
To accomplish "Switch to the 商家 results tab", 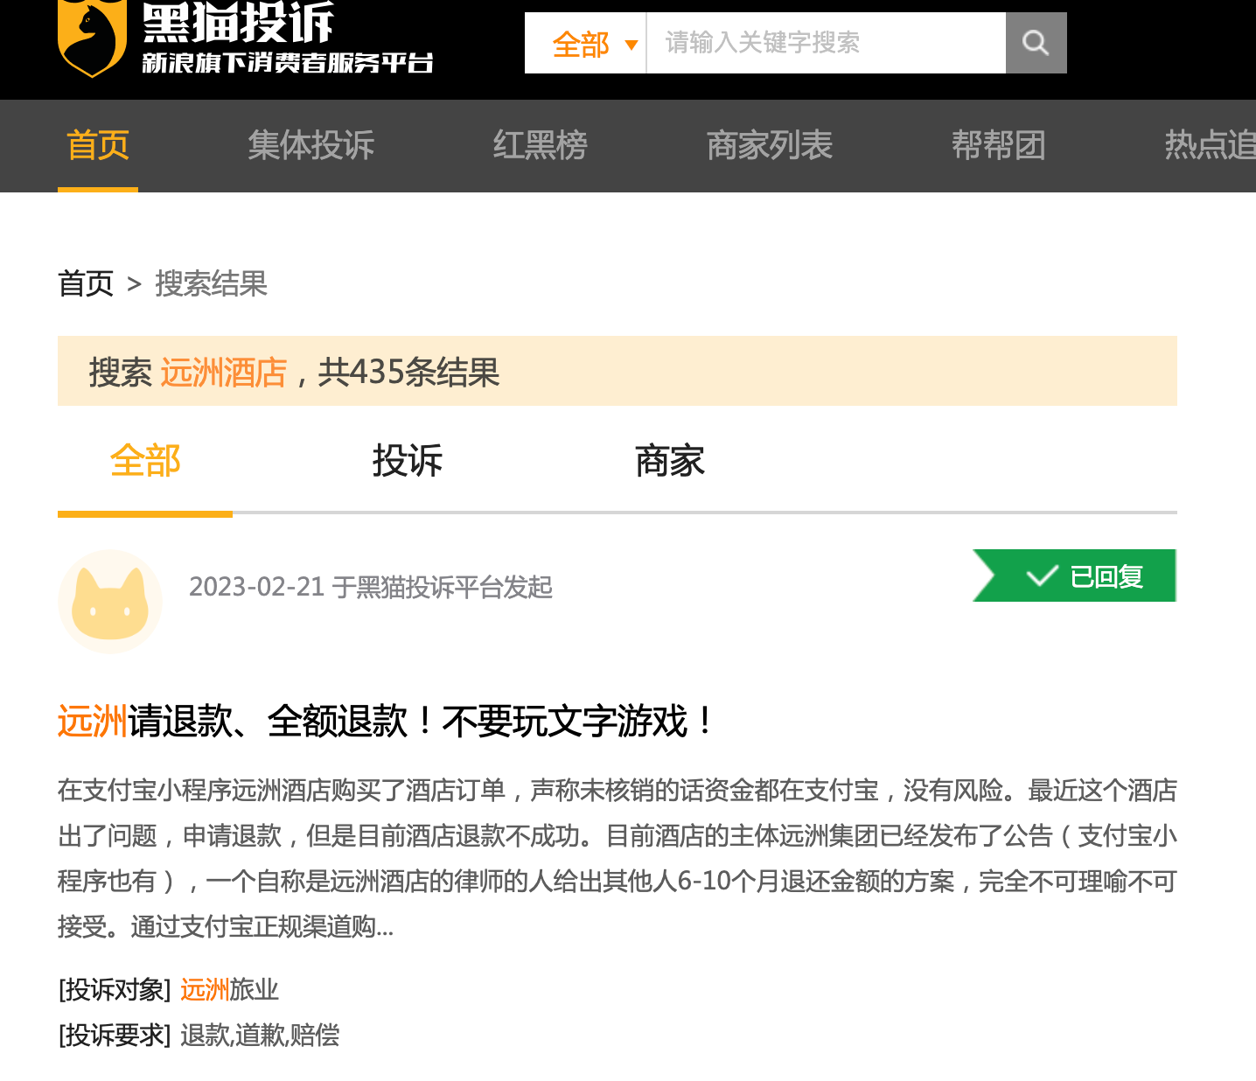I will tap(670, 461).
